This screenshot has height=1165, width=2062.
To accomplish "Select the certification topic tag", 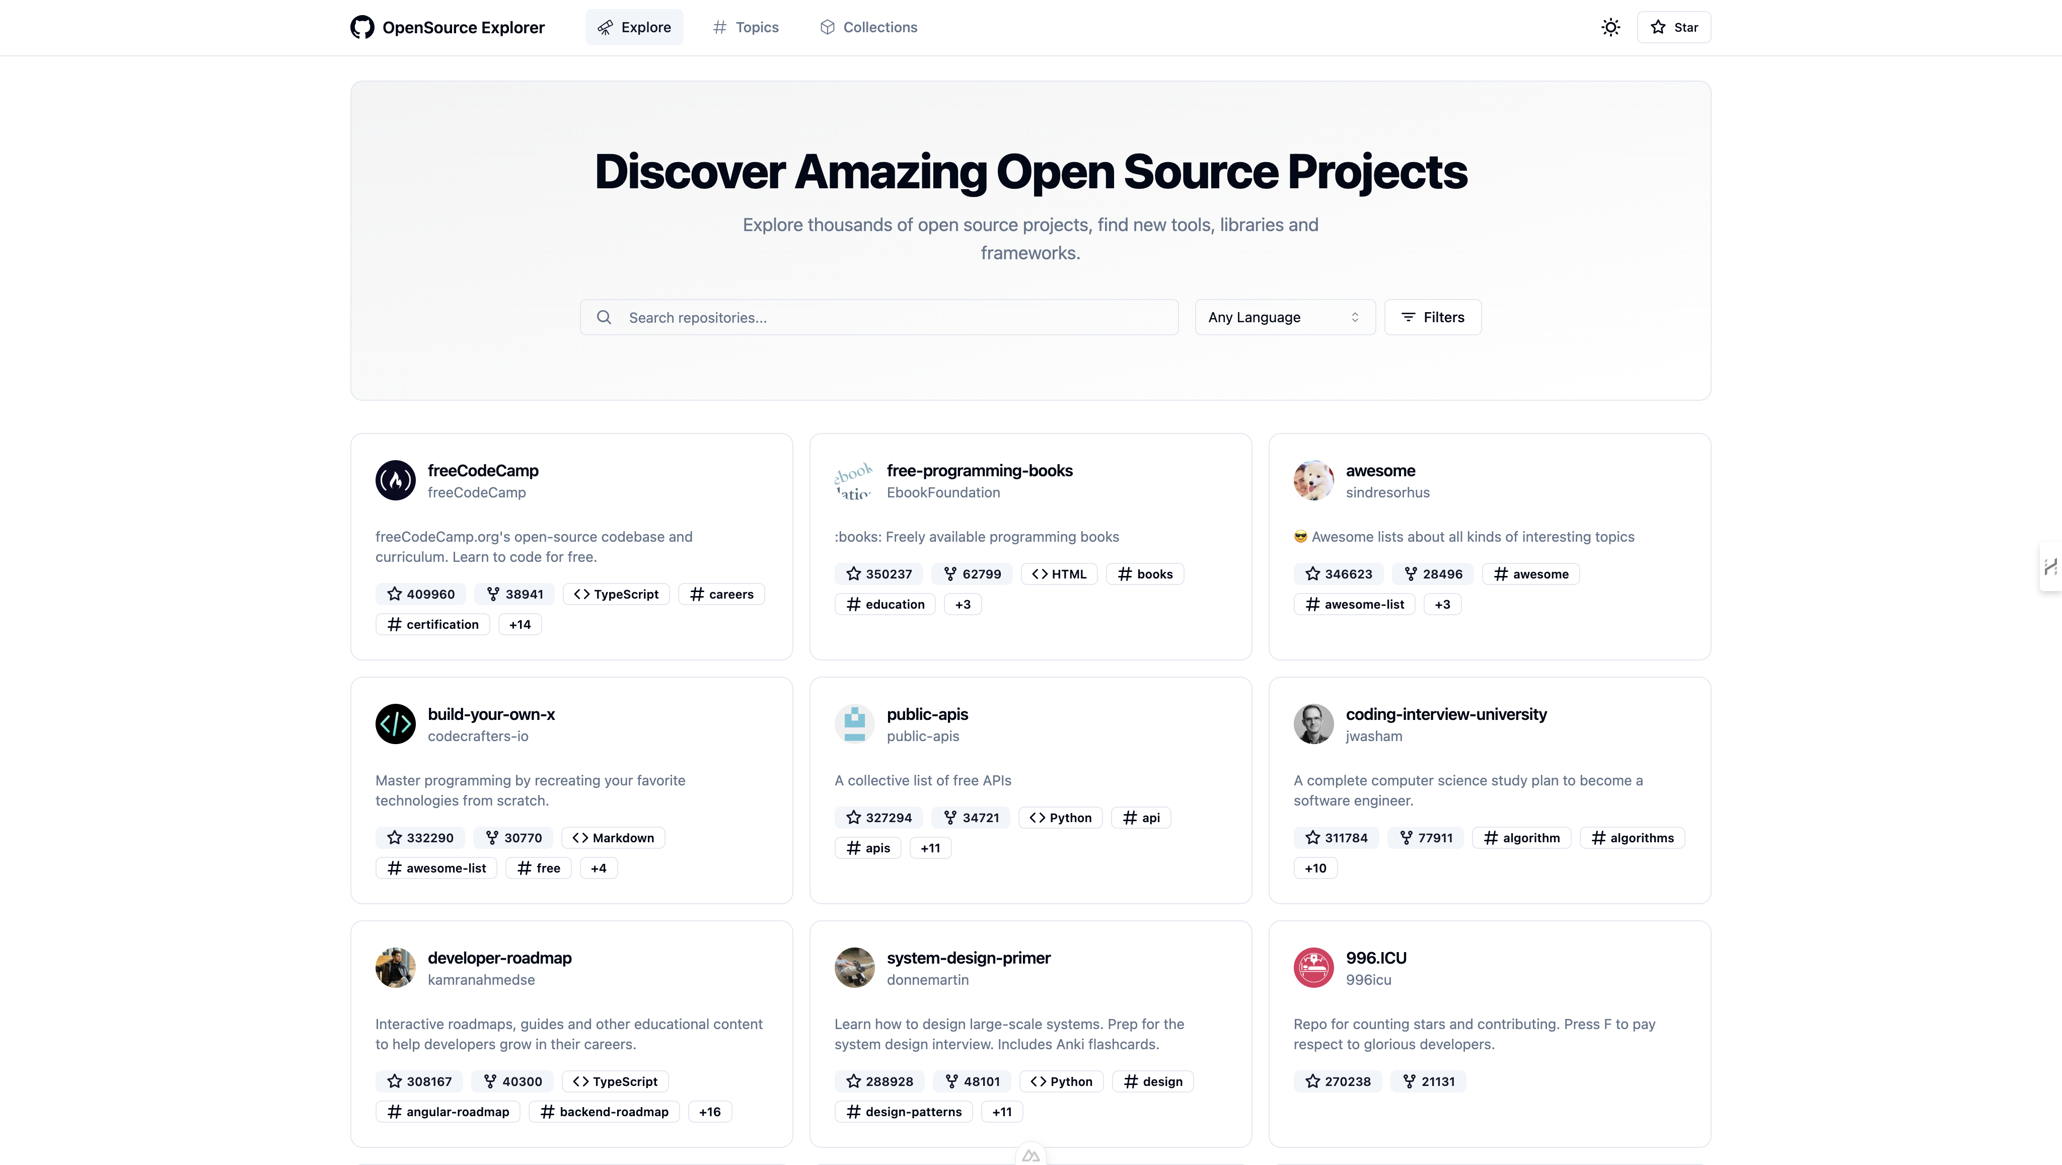I will pyautogui.click(x=432, y=624).
